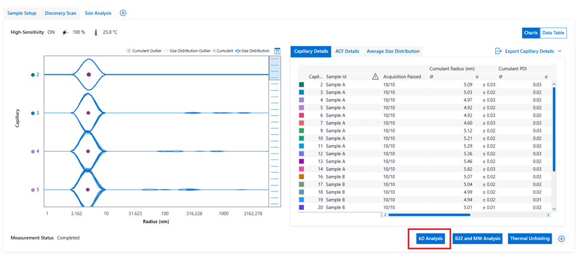Open the Sample Setup tab
This screenshot has height=256, width=579.
(x=22, y=13)
